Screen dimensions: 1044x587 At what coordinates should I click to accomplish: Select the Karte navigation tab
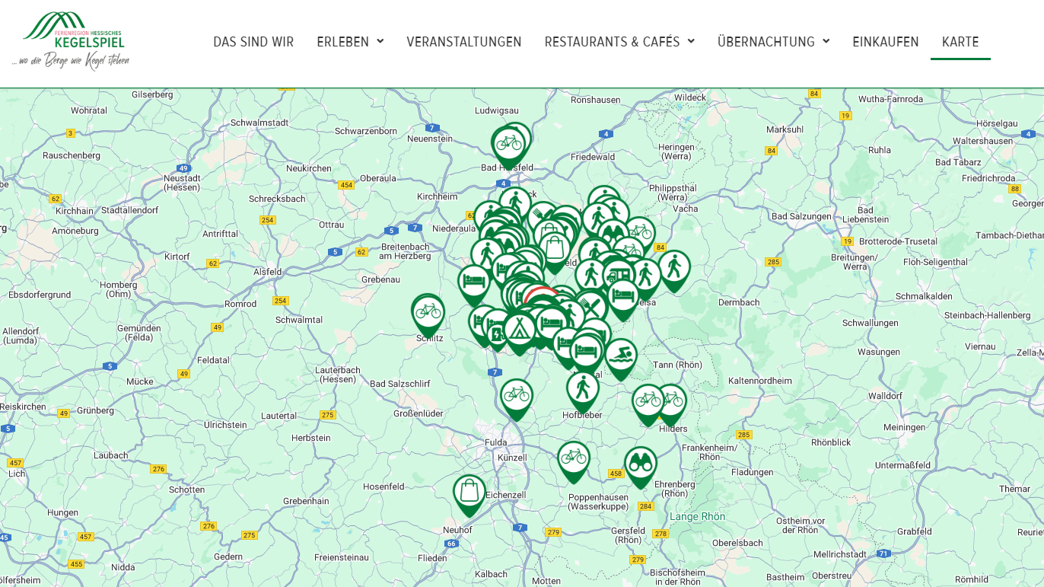[x=960, y=42]
